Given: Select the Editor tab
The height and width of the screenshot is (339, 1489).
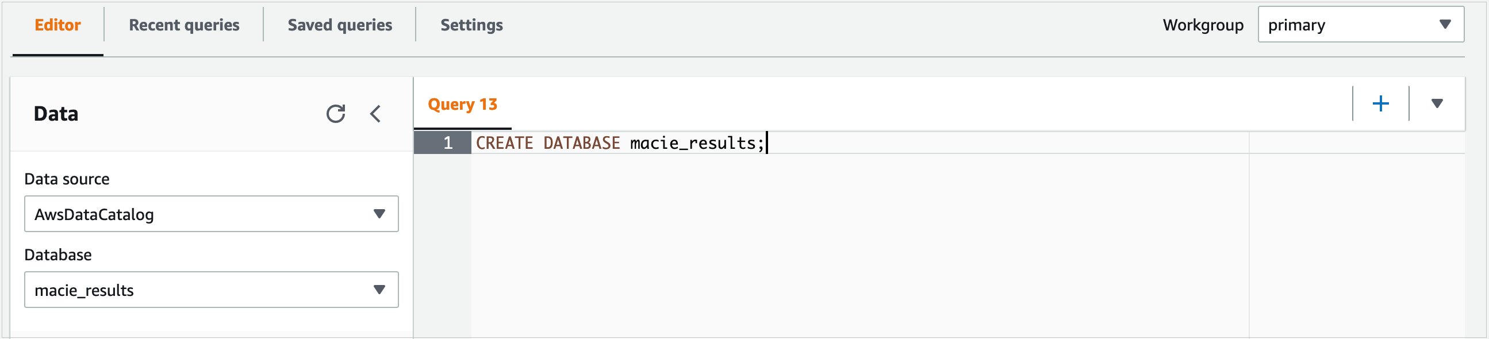Looking at the screenshot, I should [x=57, y=25].
